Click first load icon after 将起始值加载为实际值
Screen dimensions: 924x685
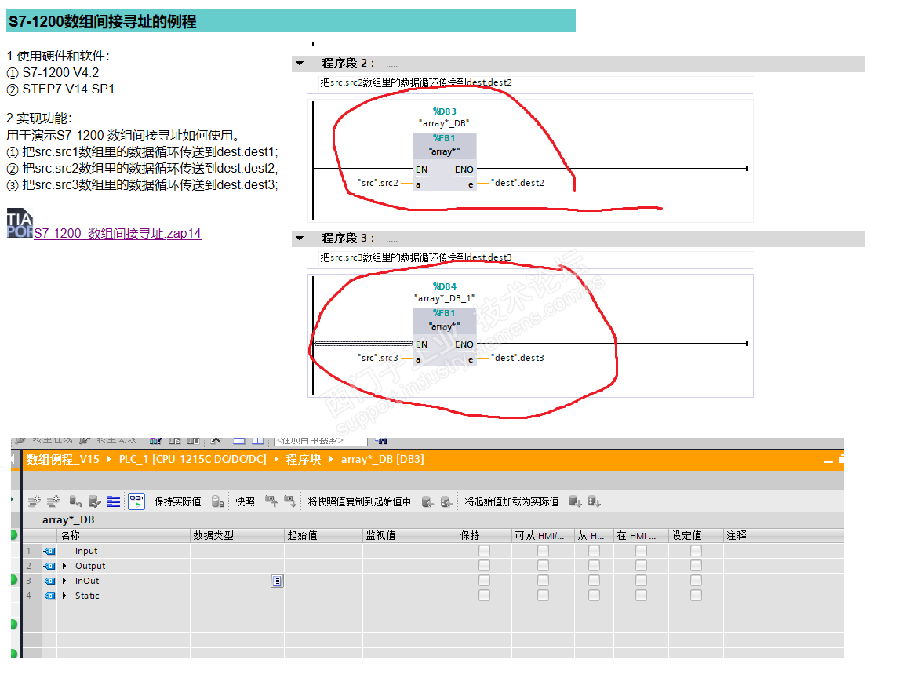tap(575, 501)
